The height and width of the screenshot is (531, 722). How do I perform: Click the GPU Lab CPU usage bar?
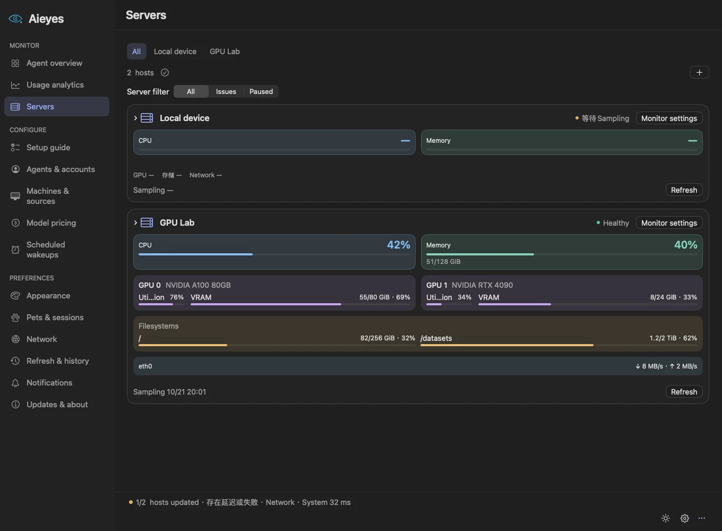tap(274, 254)
